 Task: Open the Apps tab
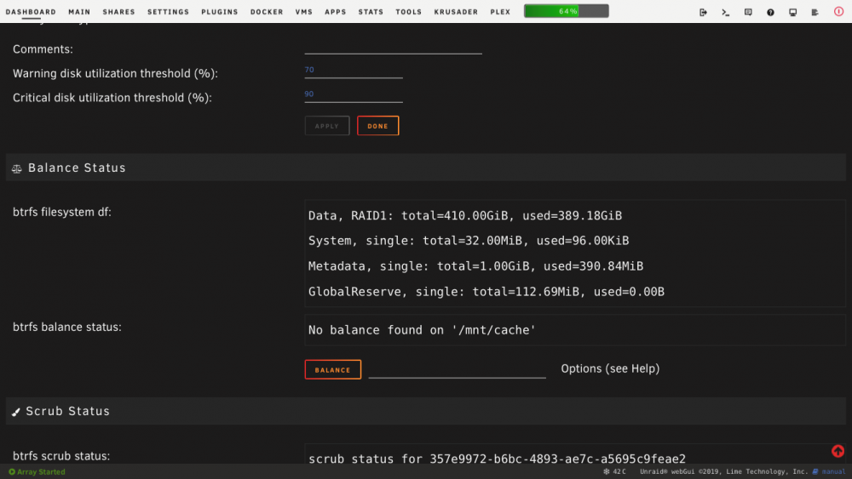coord(335,12)
